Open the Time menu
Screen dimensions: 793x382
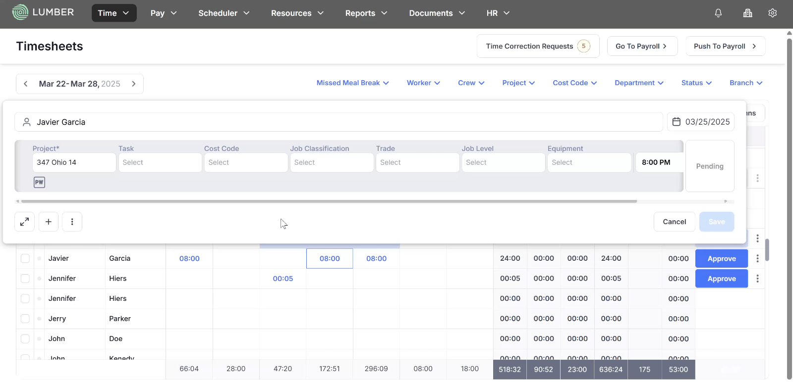pos(114,13)
